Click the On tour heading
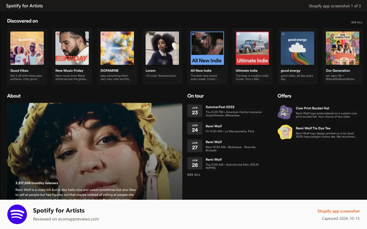The width and height of the screenshot is (367, 229). click(195, 96)
